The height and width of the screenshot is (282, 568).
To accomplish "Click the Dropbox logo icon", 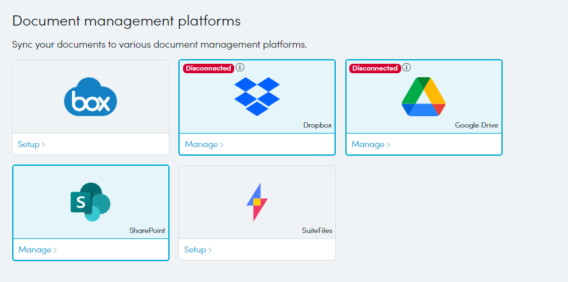I will [x=257, y=97].
